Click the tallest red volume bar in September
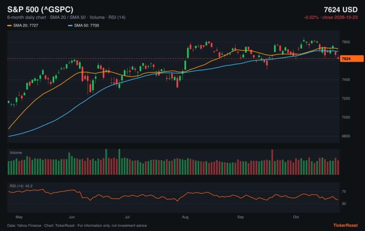The width and height of the screenshot is (365, 231). pos(272,162)
